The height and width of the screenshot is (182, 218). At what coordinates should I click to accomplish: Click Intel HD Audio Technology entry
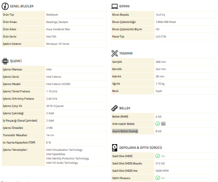tap(62, 163)
